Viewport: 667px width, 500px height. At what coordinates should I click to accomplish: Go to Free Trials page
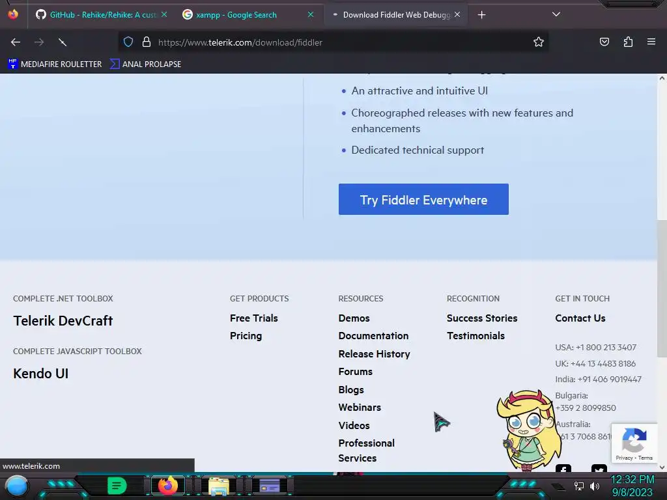pyautogui.click(x=254, y=318)
